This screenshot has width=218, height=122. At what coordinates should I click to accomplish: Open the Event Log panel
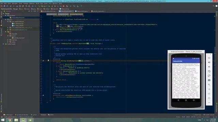[x=197, y=115]
